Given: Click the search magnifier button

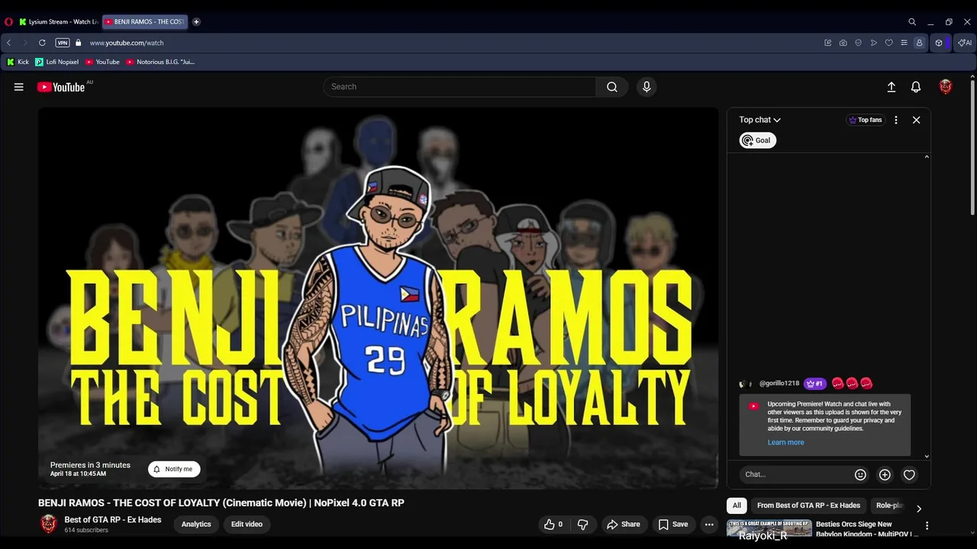Looking at the screenshot, I should point(612,87).
